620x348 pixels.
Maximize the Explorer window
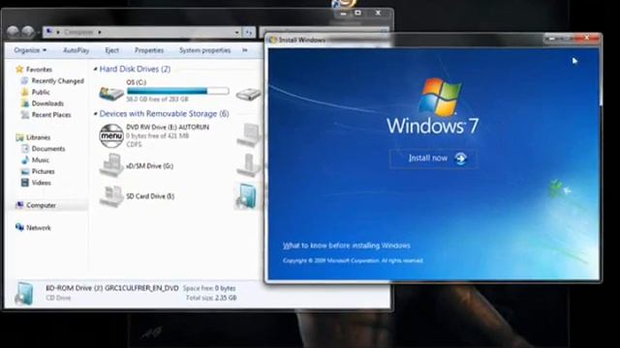pyautogui.click(x=357, y=13)
